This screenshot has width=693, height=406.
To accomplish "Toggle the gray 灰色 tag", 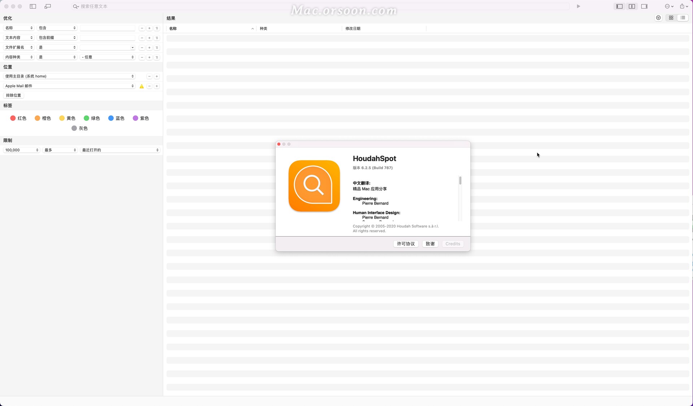I will coord(79,128).
